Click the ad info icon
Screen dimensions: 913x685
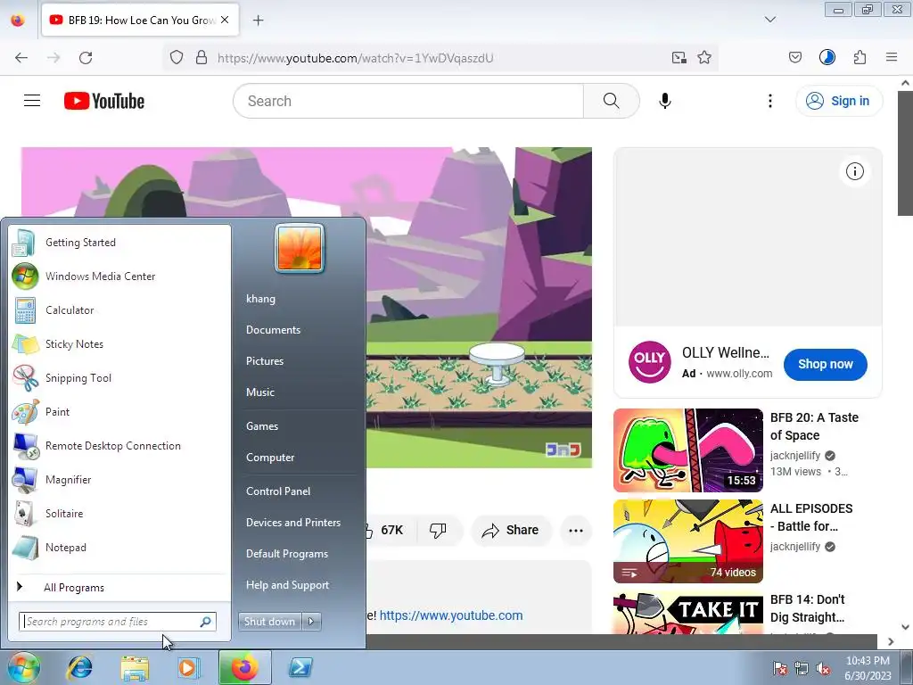click(x=854, y=171)
